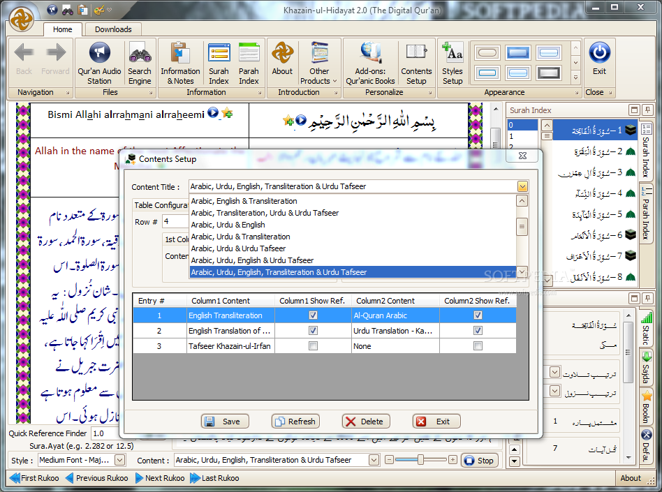Toggle Column2 Show Ref. for entry 2
Viewport: 662px width, 492px height.
478,330
